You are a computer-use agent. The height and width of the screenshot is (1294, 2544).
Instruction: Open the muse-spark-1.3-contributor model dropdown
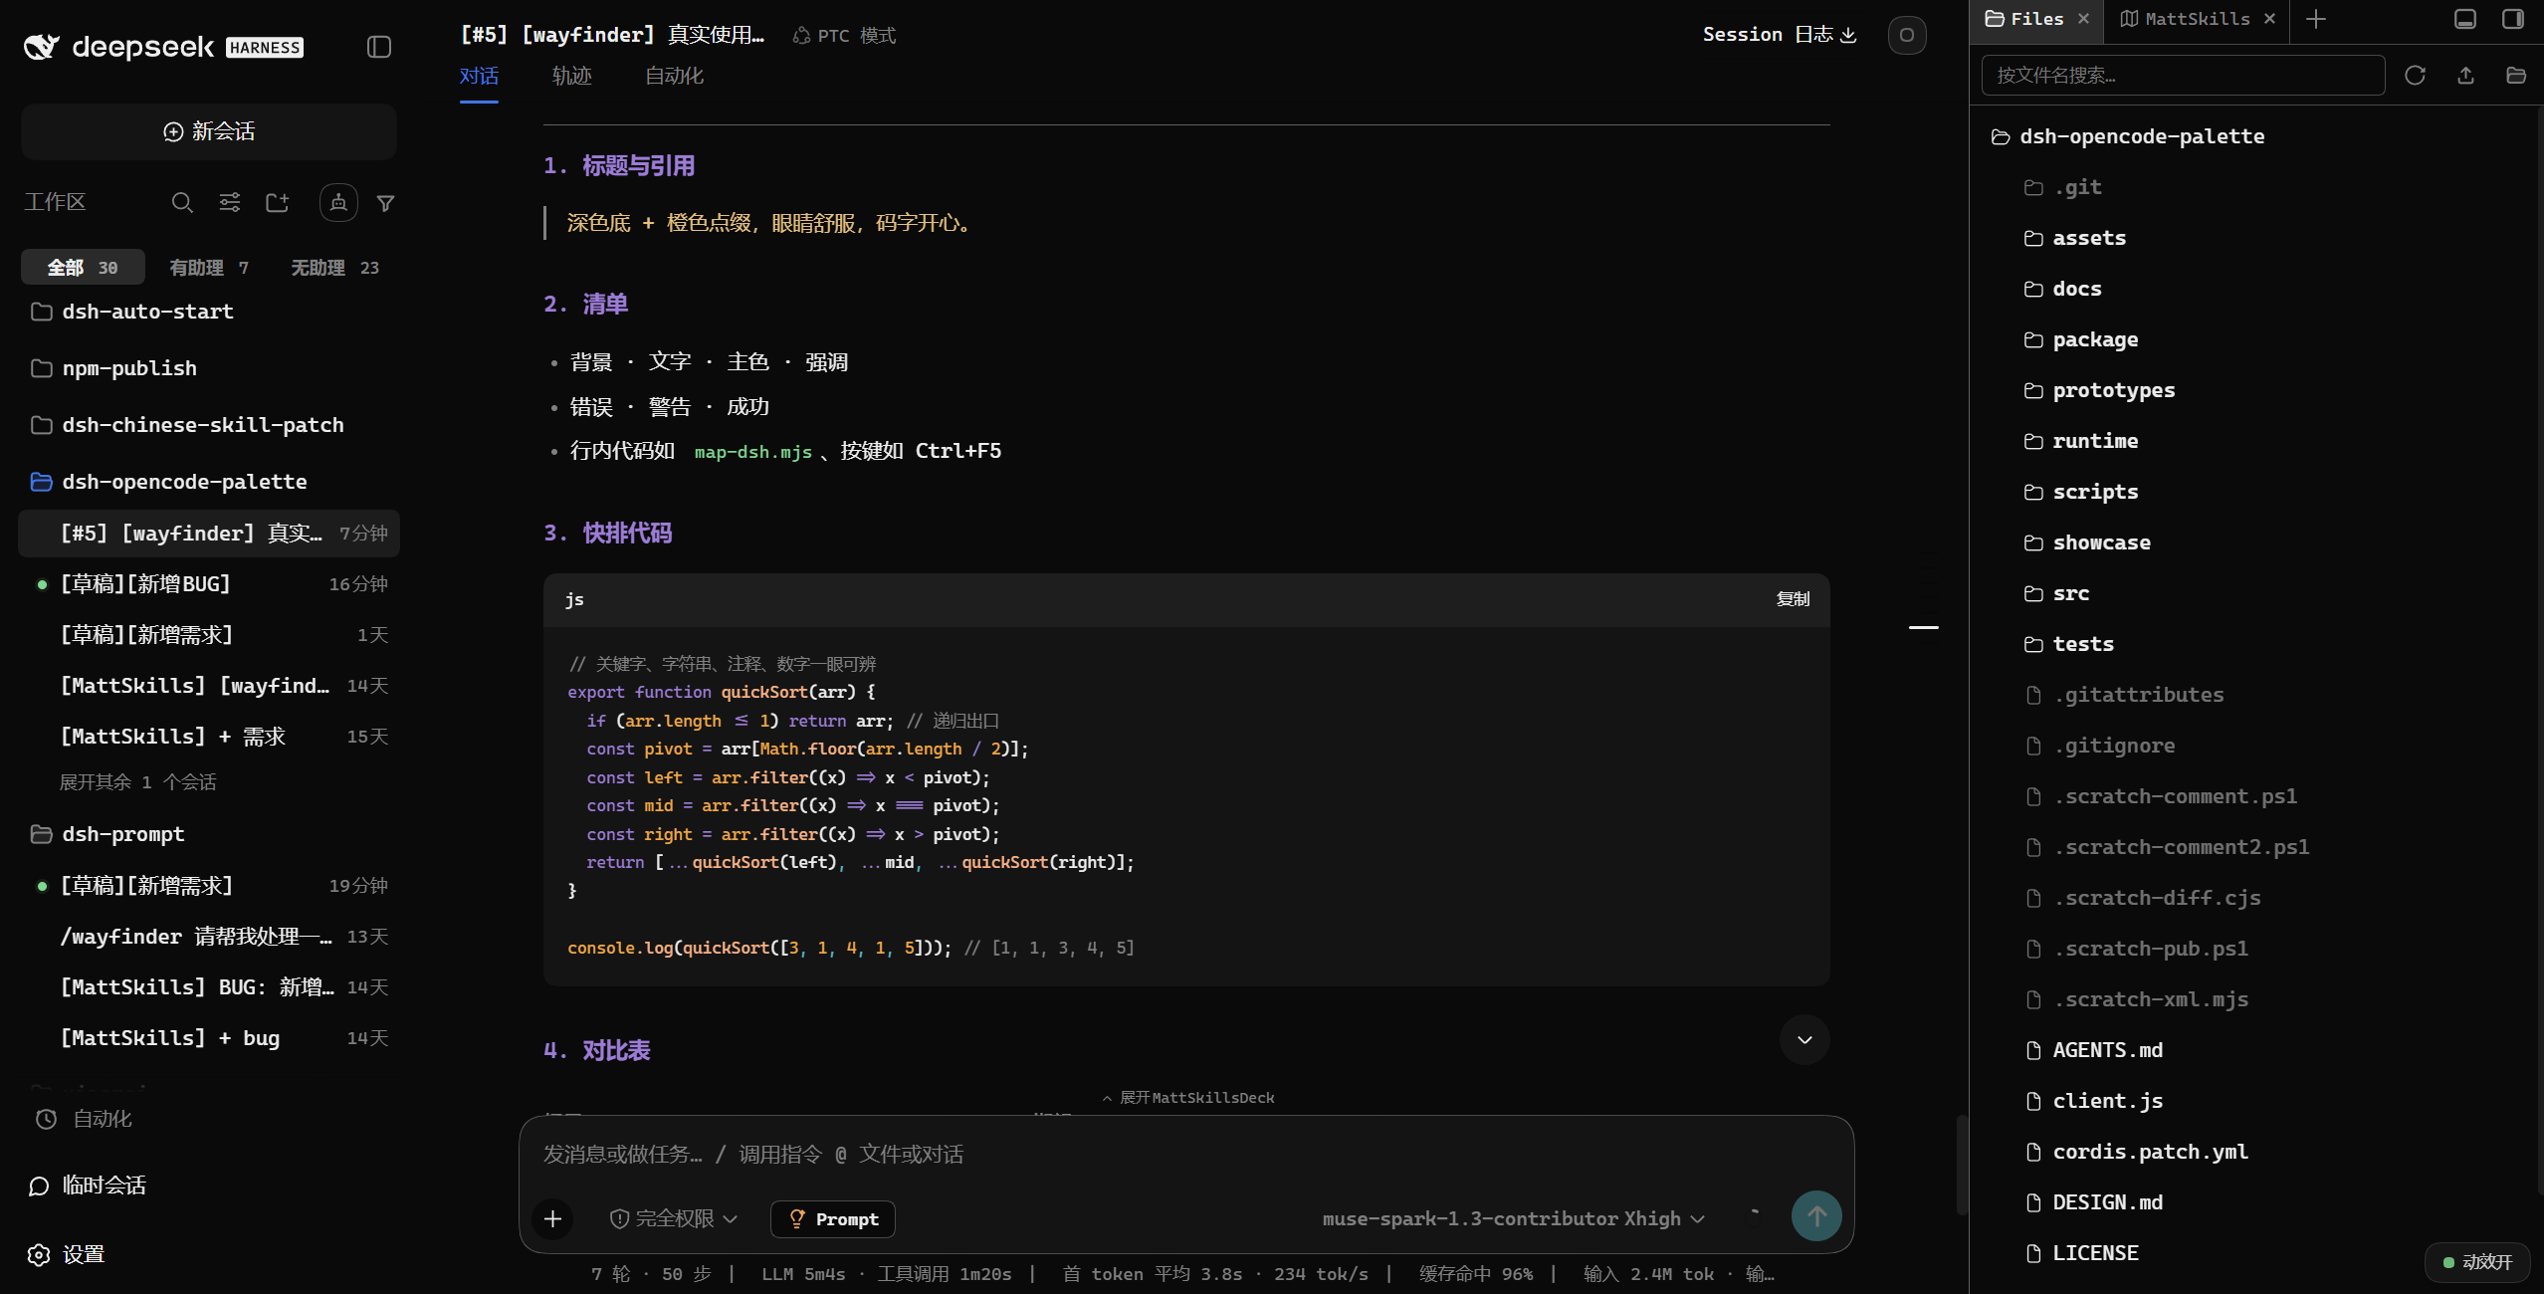click(x=1513, y=1218)
